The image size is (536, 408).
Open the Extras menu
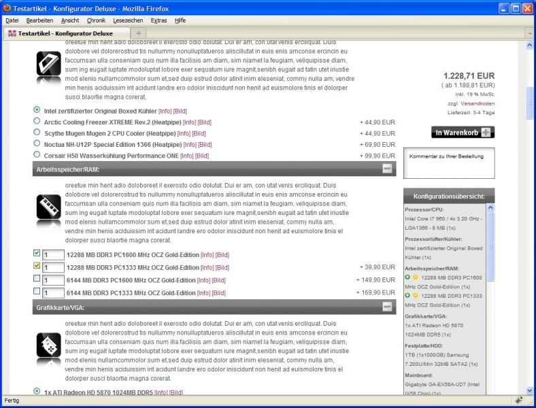158,20
